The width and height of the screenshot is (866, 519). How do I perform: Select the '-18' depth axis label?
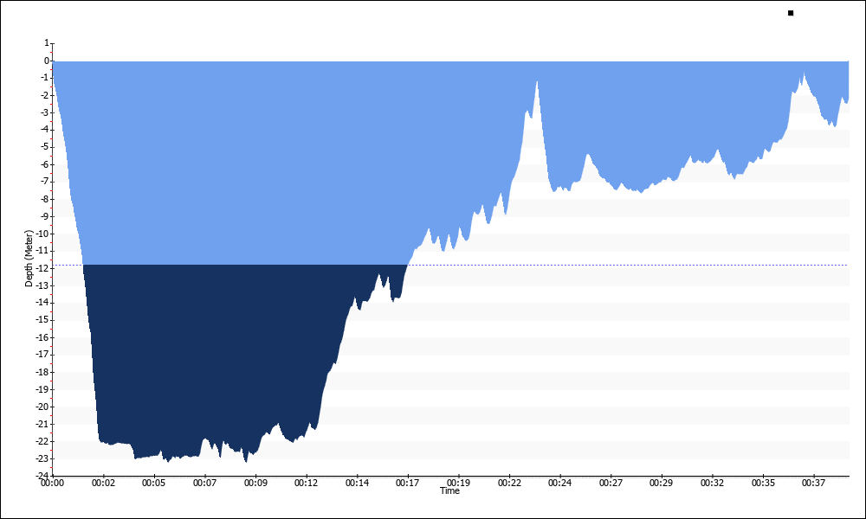pyautogui.click(x=42, y=372)
